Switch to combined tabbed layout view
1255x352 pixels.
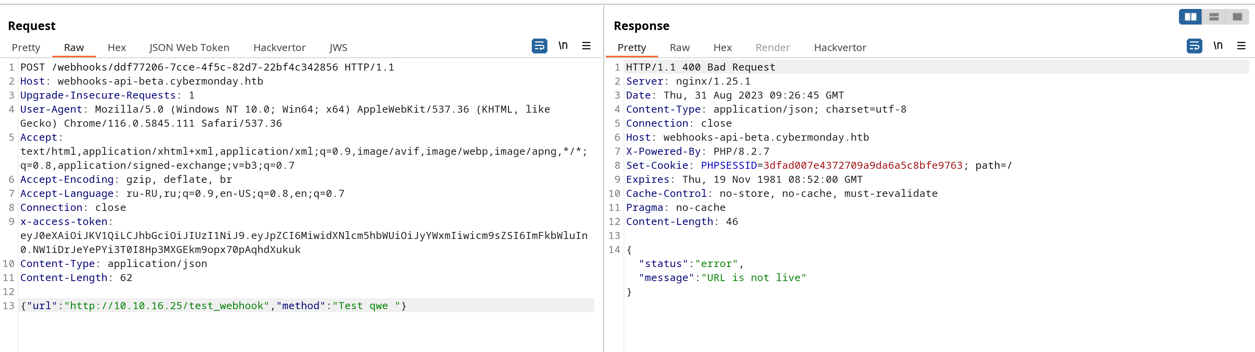[x=1237, y=17]
